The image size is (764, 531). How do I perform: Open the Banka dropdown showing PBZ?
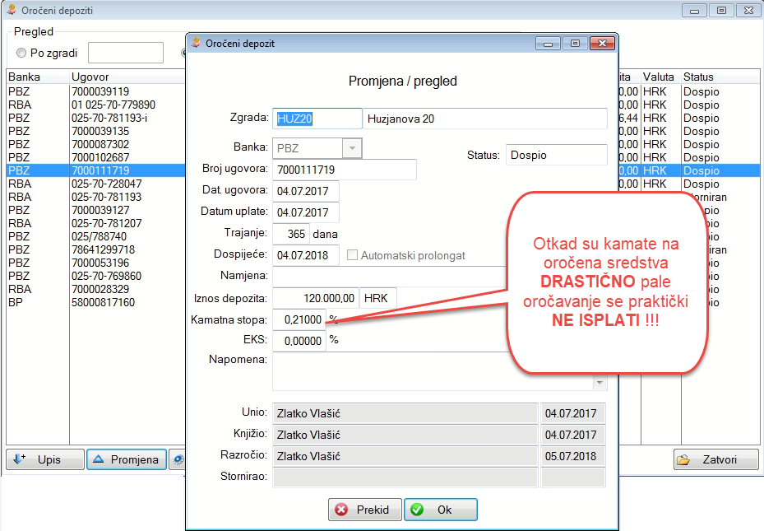click(x=352, y=148)
